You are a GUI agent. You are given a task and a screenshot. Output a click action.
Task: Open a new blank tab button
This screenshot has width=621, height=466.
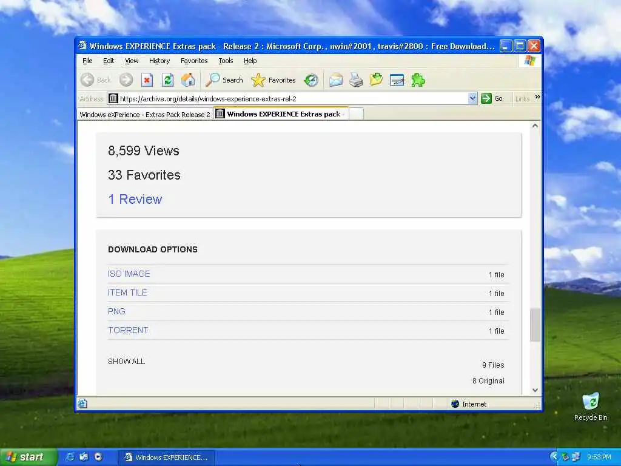click(x=356, y=113)
